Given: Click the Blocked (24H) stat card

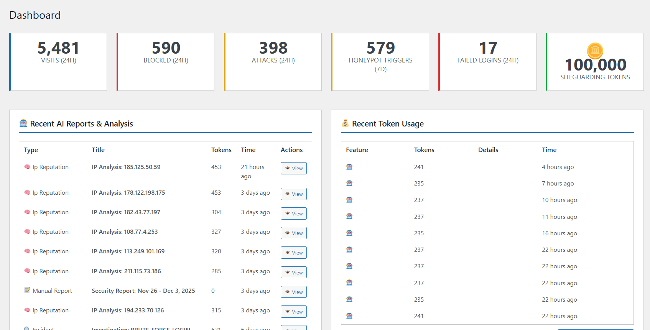Looking at the screenshot, I should tap(166, 62).
